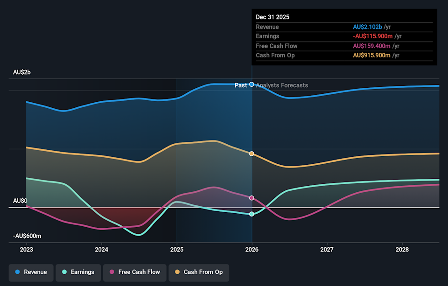Click the 2025 x-axis label
This screenshot has width=448, height=286.
click(177, 250)
